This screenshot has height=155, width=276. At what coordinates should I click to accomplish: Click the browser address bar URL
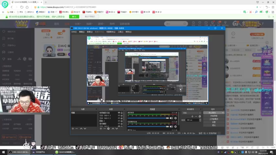tap(68, 7)
